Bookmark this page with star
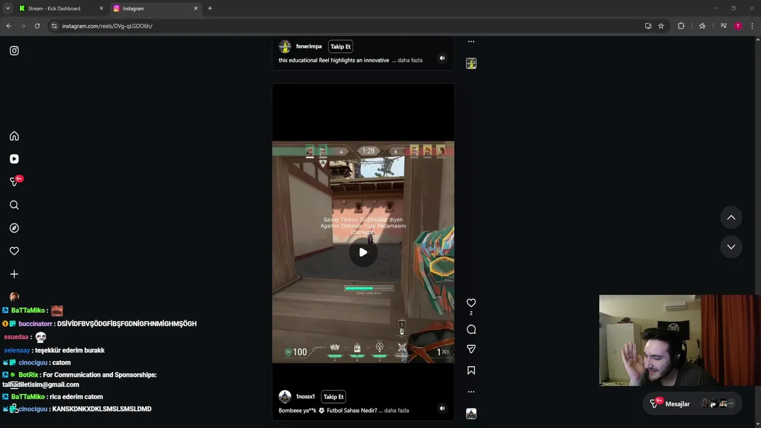The image size is (761, 428). point(661,26)
